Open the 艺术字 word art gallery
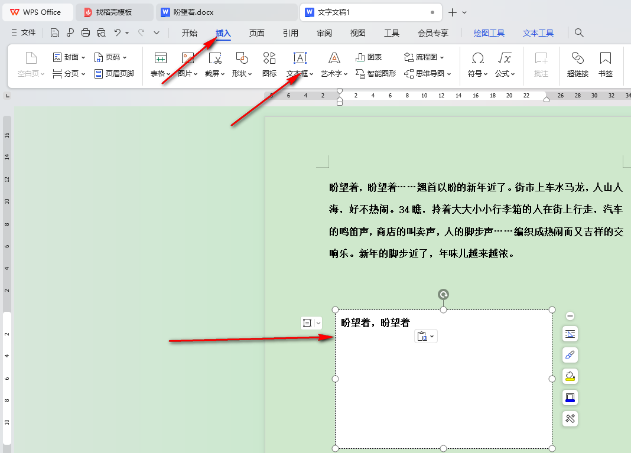This screenshot has width=631, height=453. tap(334, 64)
